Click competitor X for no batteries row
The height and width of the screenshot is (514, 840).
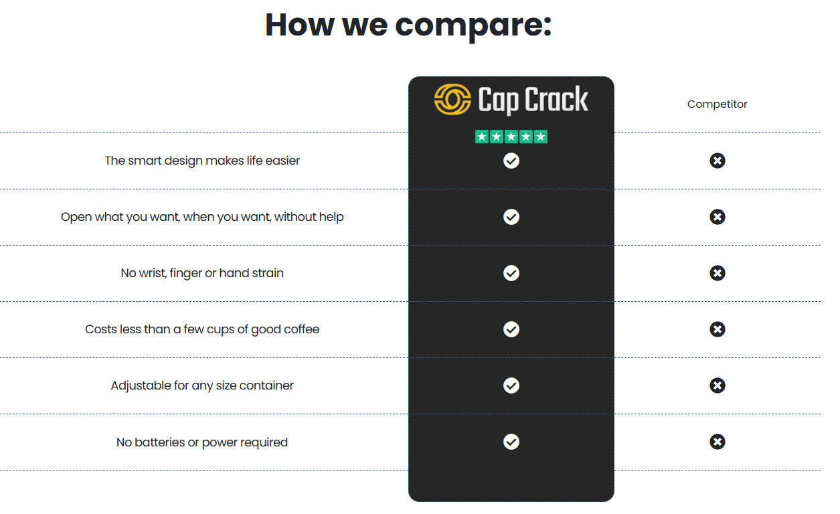(718, 442)
